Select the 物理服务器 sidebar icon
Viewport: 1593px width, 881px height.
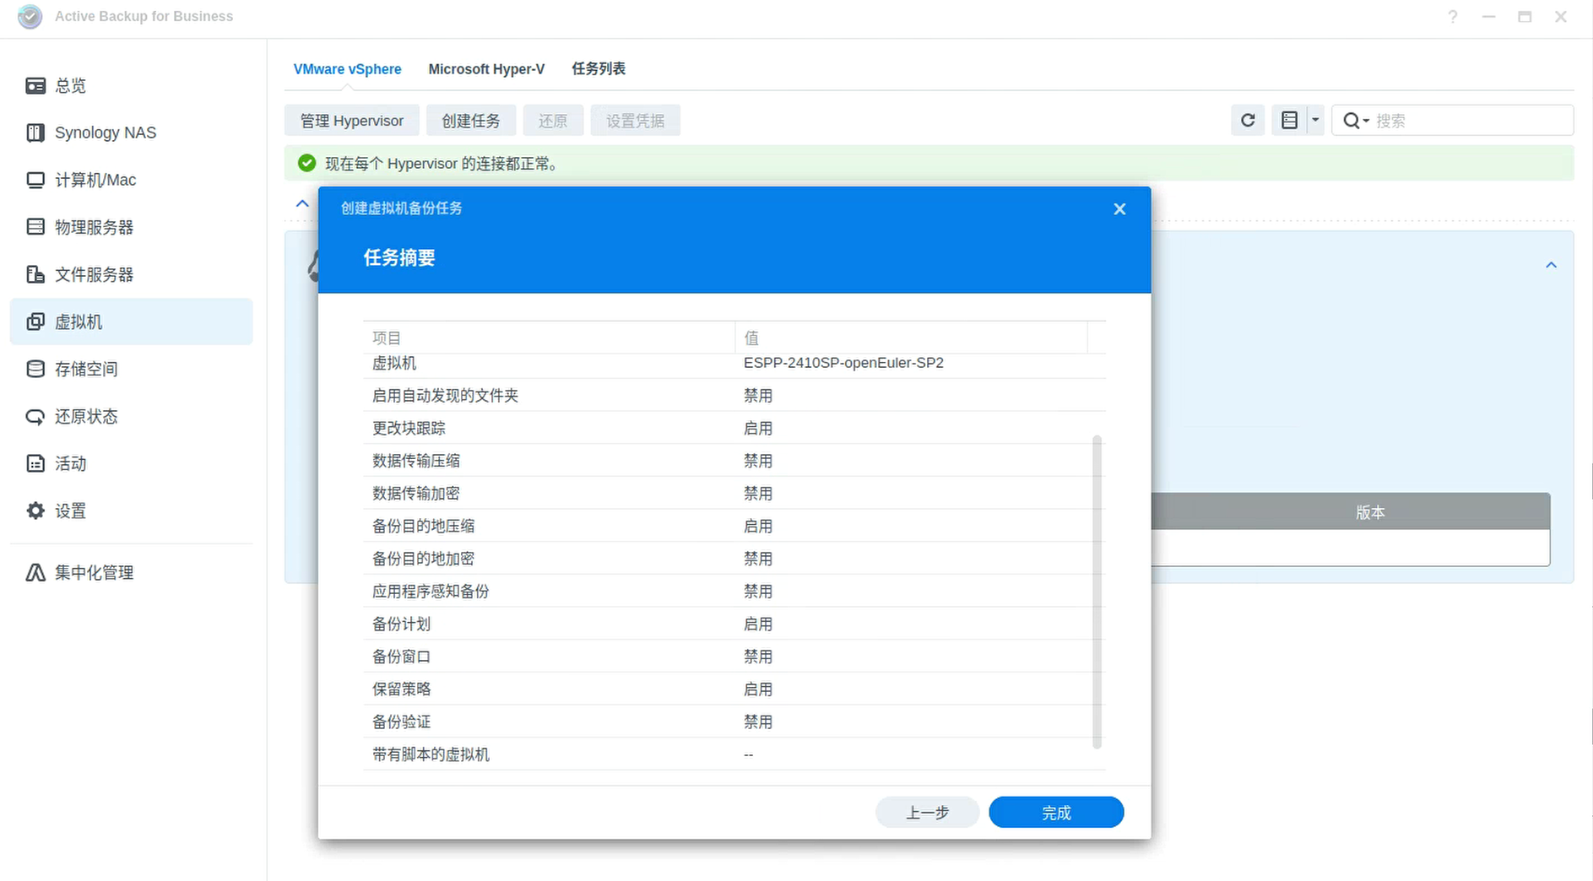coord(94,227)
